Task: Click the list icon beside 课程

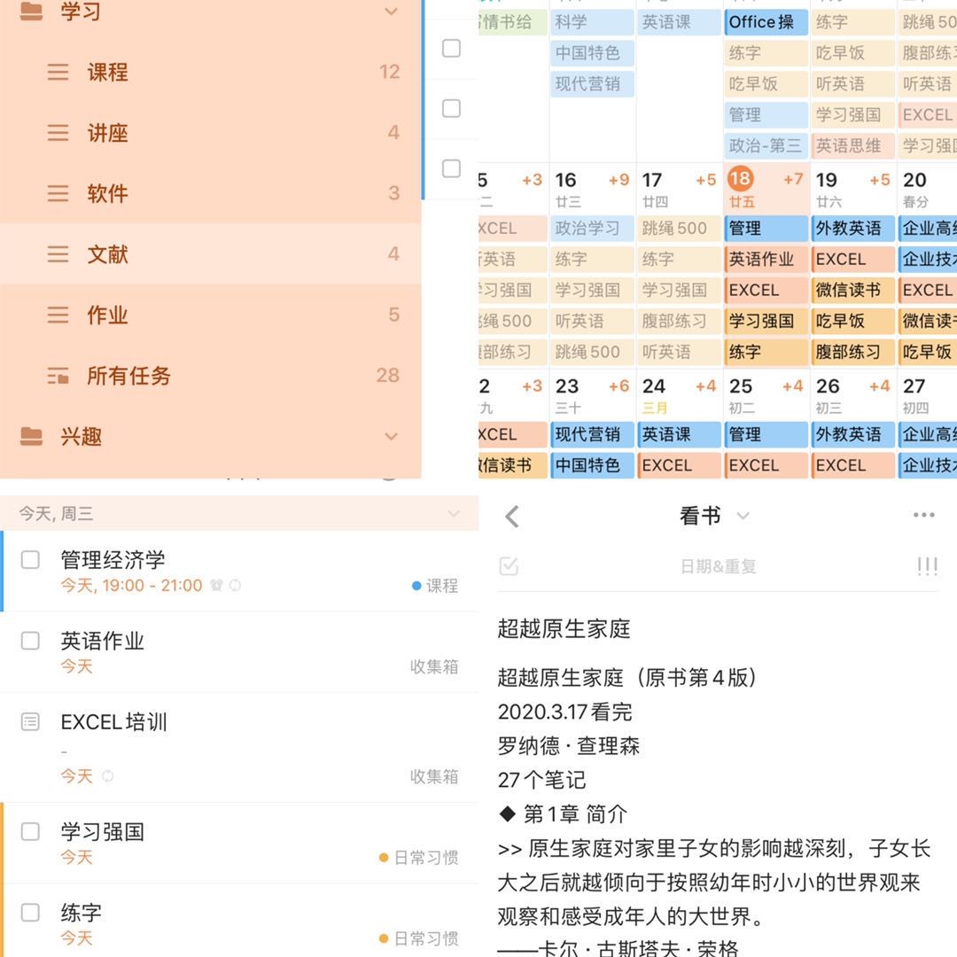Action: pyautogui.click(x=58, y=72)
